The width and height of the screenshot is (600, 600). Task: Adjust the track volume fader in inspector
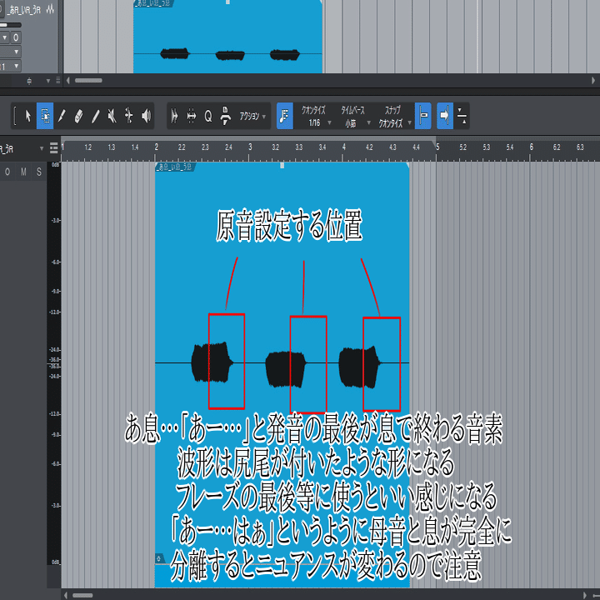(11, 25)
